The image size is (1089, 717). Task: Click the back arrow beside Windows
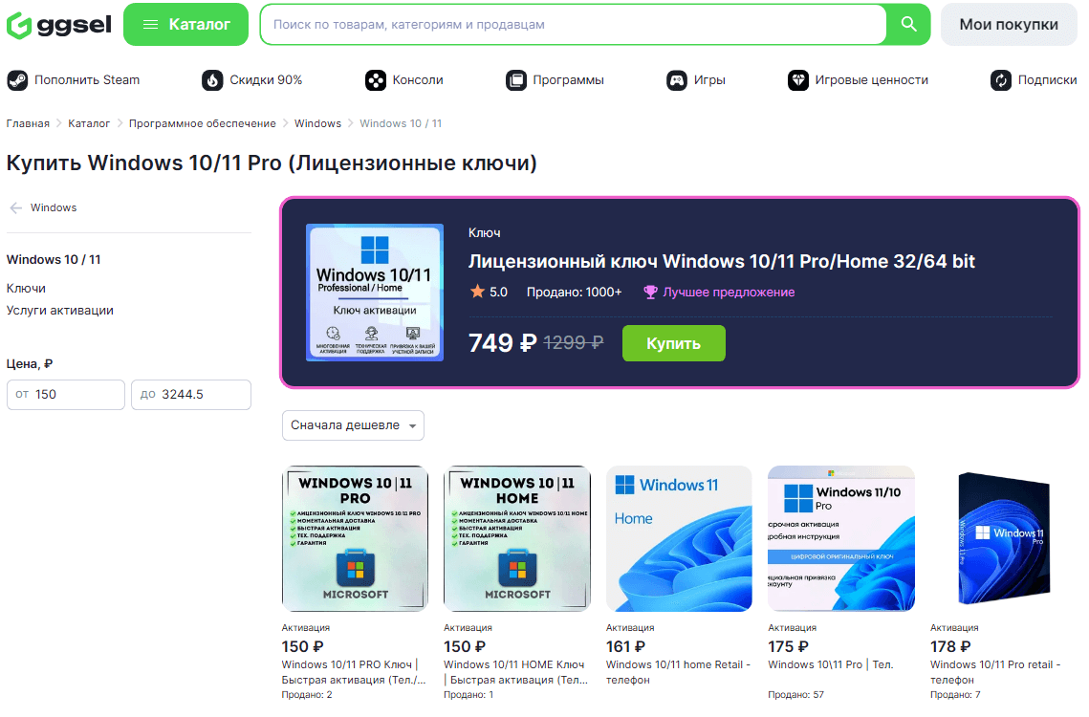pyautogui.click(x=16, y=207)
